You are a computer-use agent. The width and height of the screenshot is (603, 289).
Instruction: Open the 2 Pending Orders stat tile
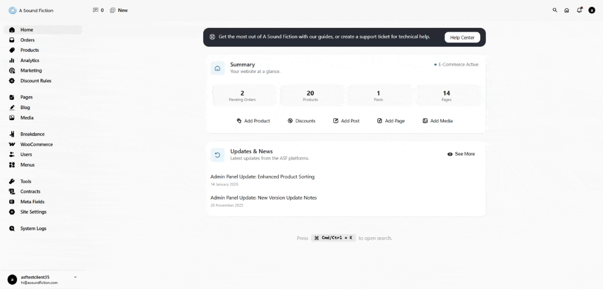(x=242, y=96)
